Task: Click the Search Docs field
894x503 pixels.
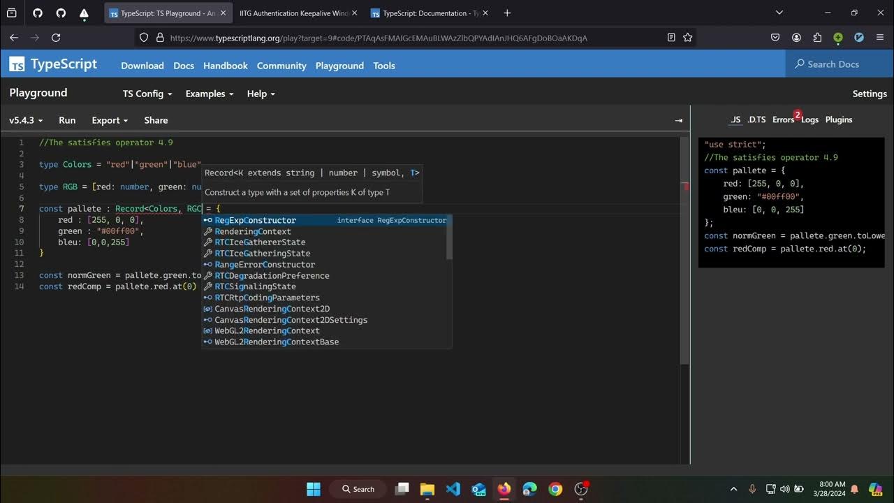Action: click(840, 64)
